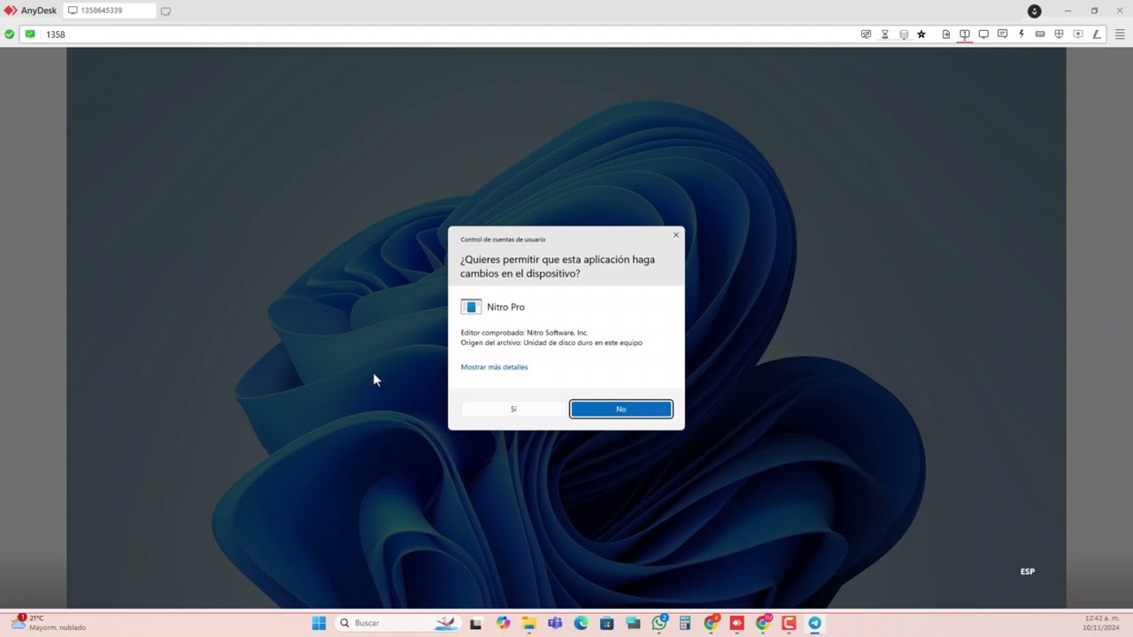
Task: Open the AnyDesk file transfer icon
Action: [x=946, y=35]
